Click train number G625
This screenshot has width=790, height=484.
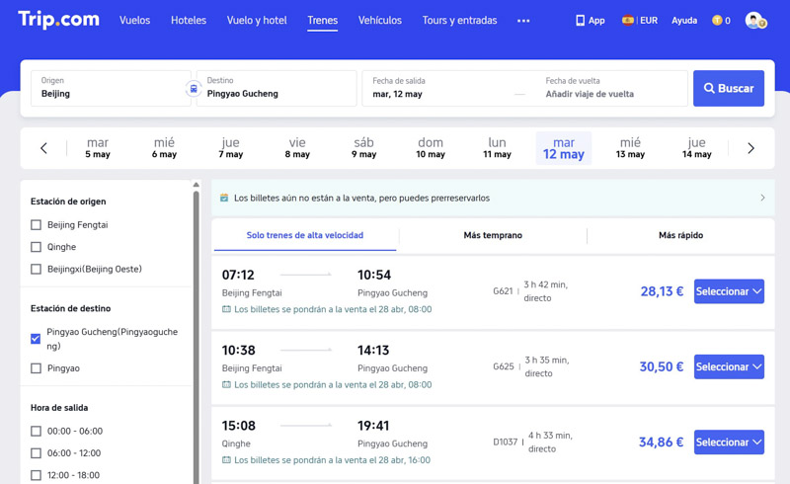[504, 366]
